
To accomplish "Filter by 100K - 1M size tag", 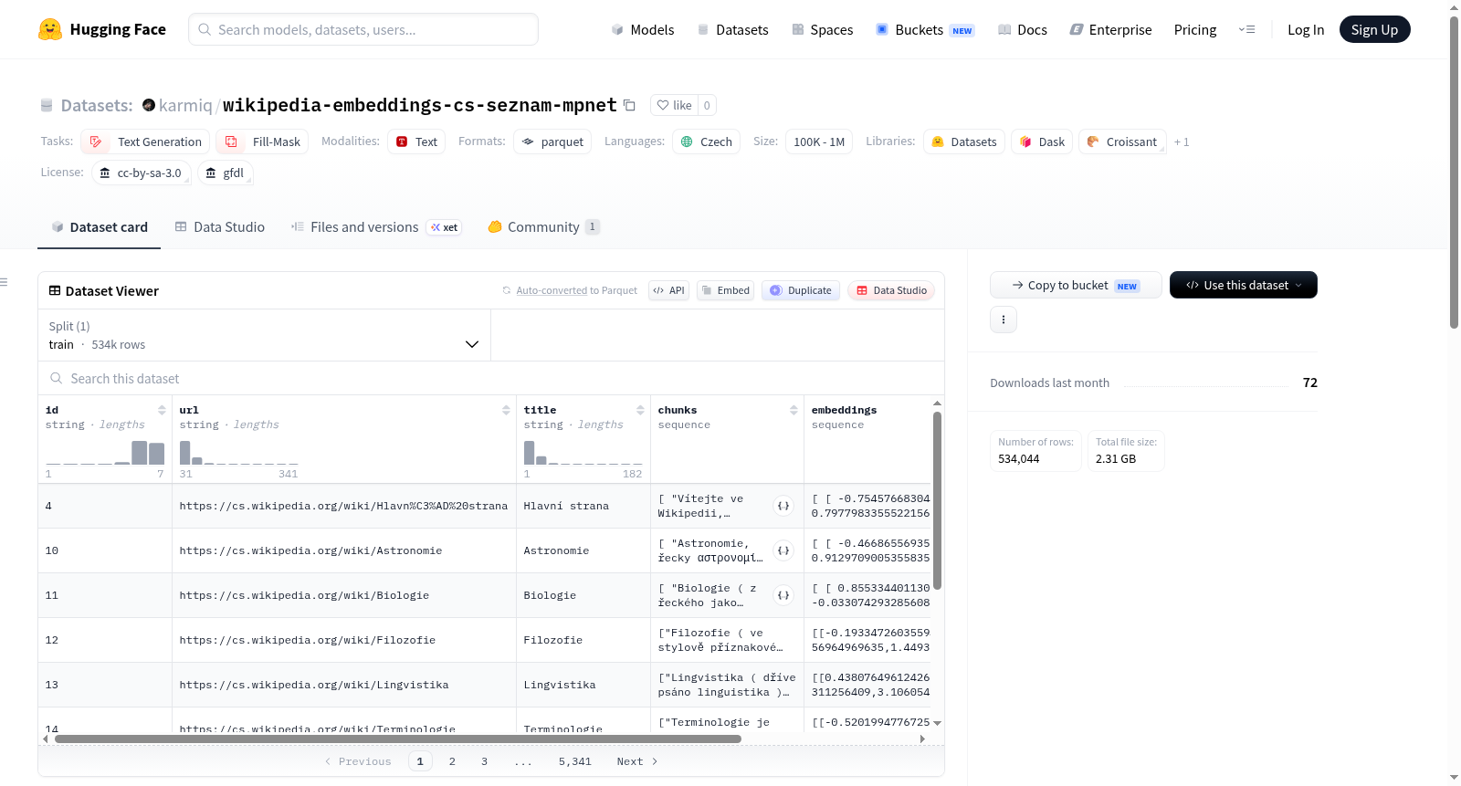I will pyautogui.click(x=819, y=141).
